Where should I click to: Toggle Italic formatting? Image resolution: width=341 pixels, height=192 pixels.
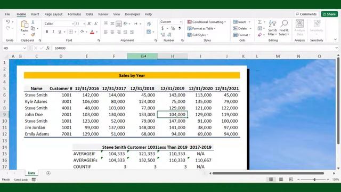[x=53, y=32]
